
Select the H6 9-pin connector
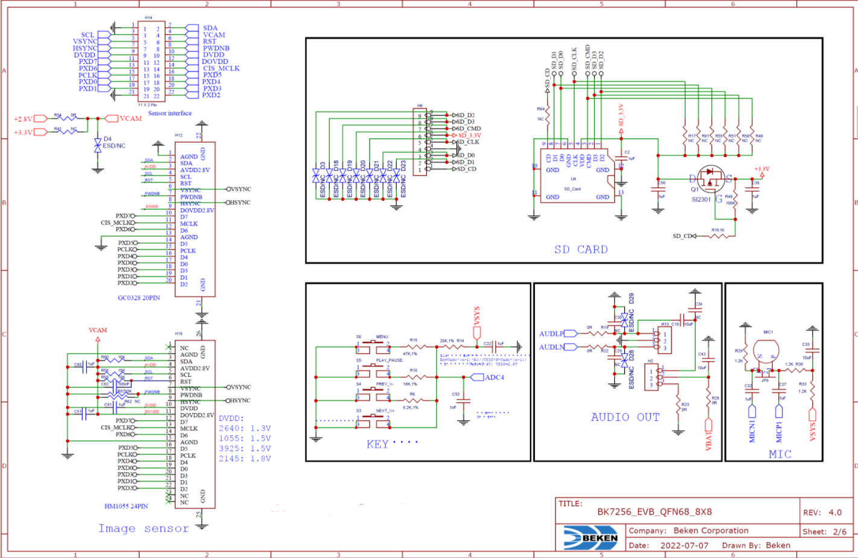[x=420, y=142]
